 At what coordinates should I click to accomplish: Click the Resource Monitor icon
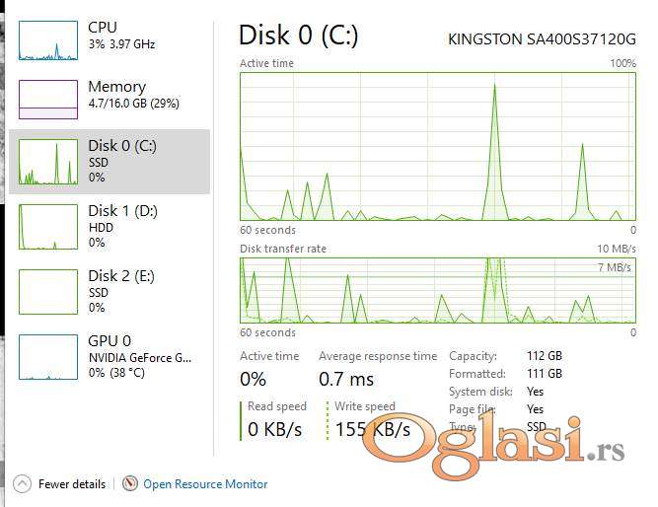click(x=130, y=484)
